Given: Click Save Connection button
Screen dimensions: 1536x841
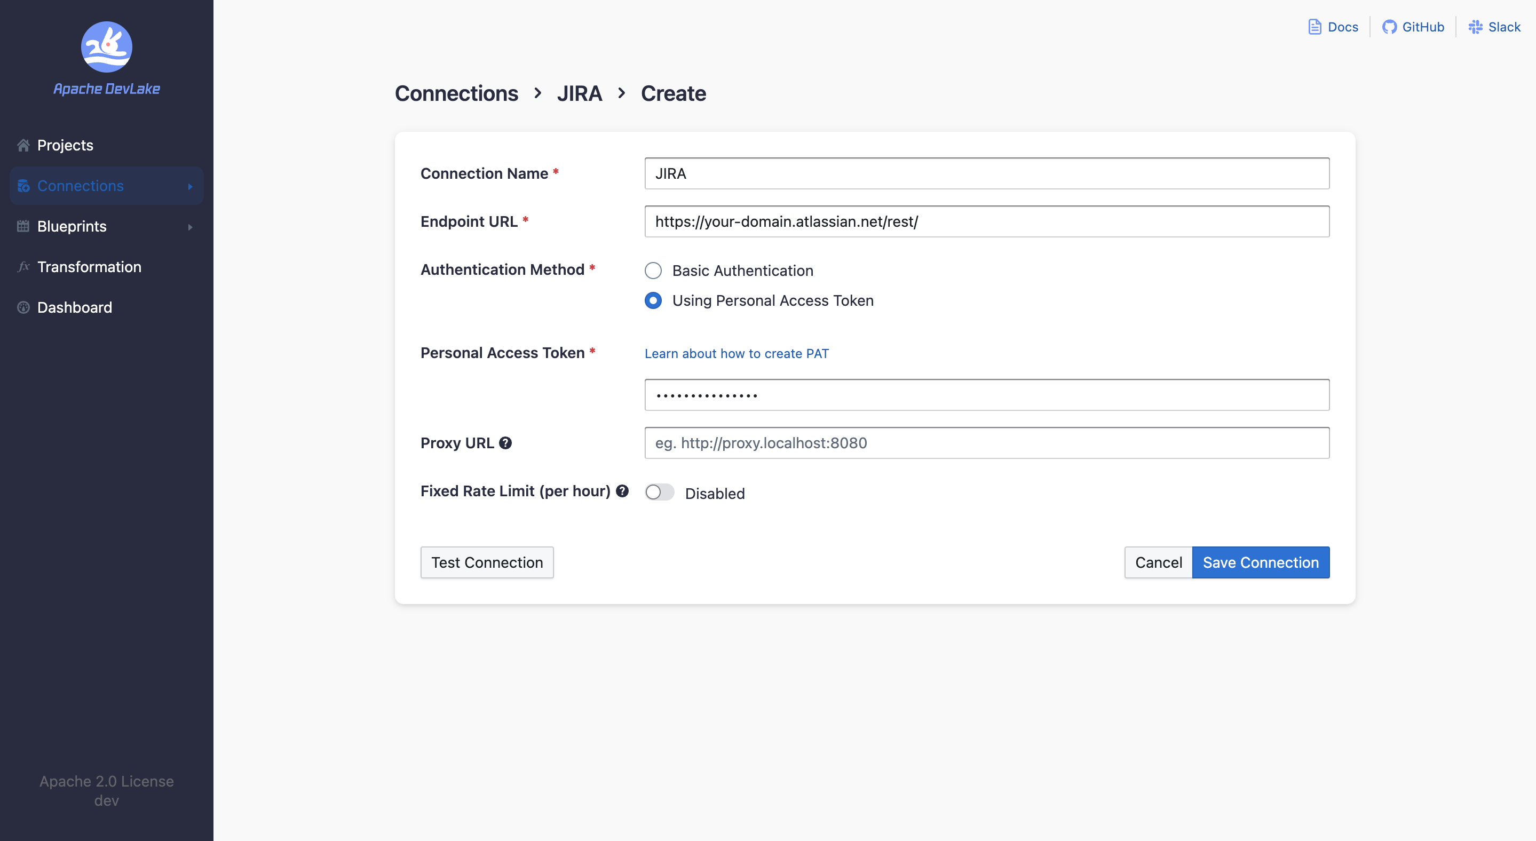Looking at the screenshot, I should pyautogui.click(x=1260, y=562).
